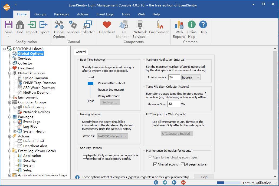Select Log Files package in tree
The image size is (279, 186).
click(30, 127)
